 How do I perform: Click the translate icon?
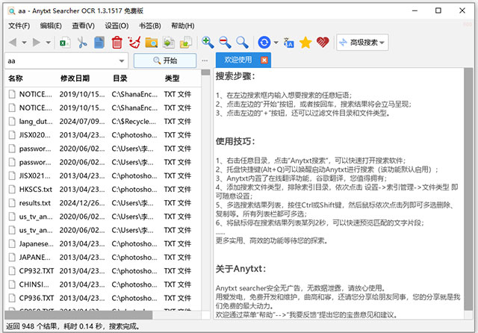point(288,43)
